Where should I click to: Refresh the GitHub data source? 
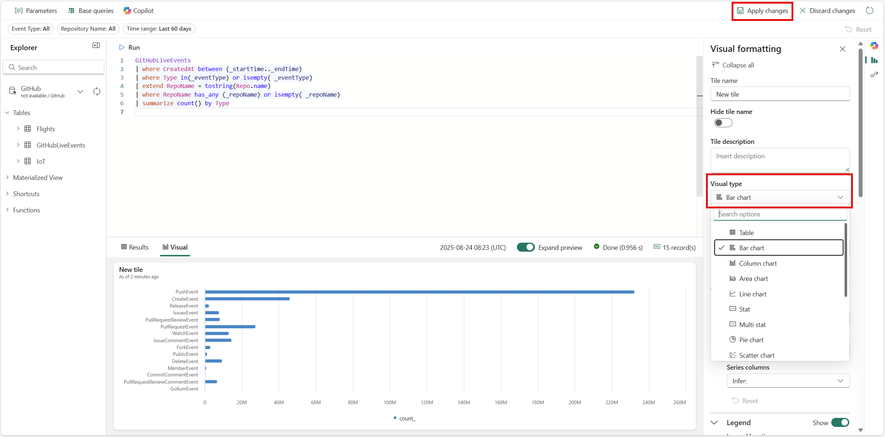click(x=97, y=92)
